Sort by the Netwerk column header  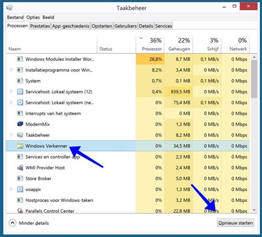coord(235,45)
